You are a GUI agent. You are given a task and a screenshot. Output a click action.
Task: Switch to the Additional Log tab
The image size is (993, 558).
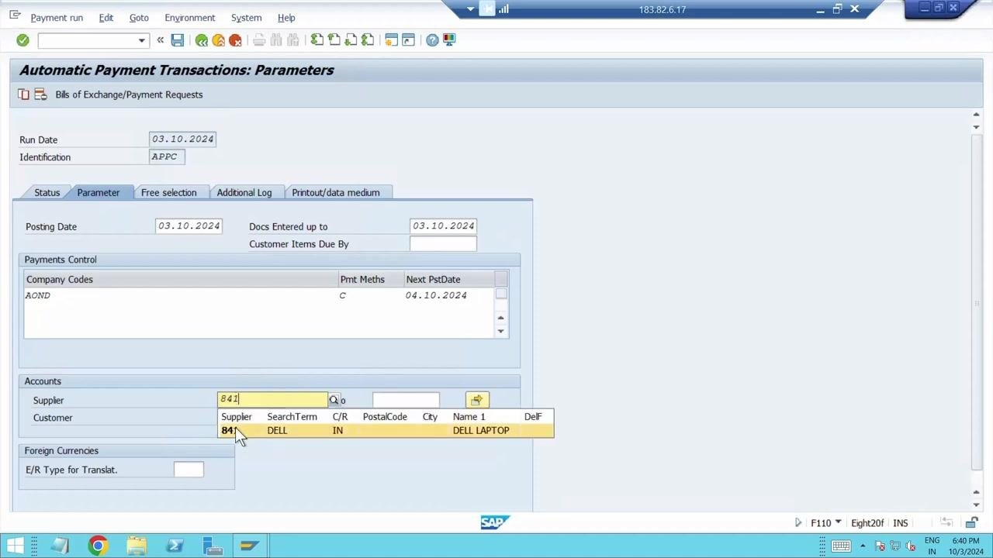(244, 192)
